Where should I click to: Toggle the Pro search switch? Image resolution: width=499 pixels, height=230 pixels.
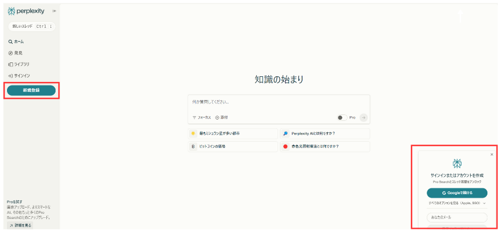click(342, 118)
